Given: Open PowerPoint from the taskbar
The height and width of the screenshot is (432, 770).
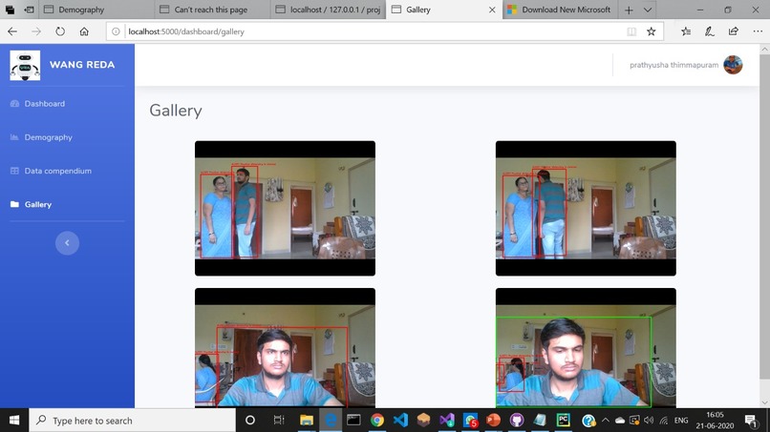Looking at the screenshot, I should (493, 421).
